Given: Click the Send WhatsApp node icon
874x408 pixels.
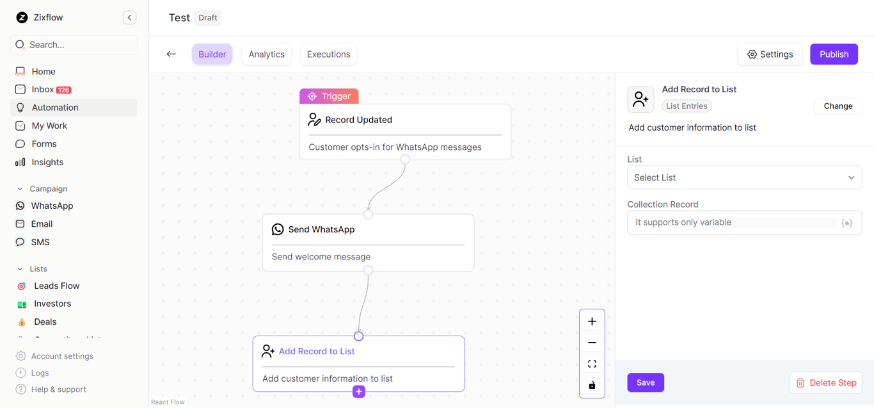Looking at the screenshot, I should [x=277, y=229].
